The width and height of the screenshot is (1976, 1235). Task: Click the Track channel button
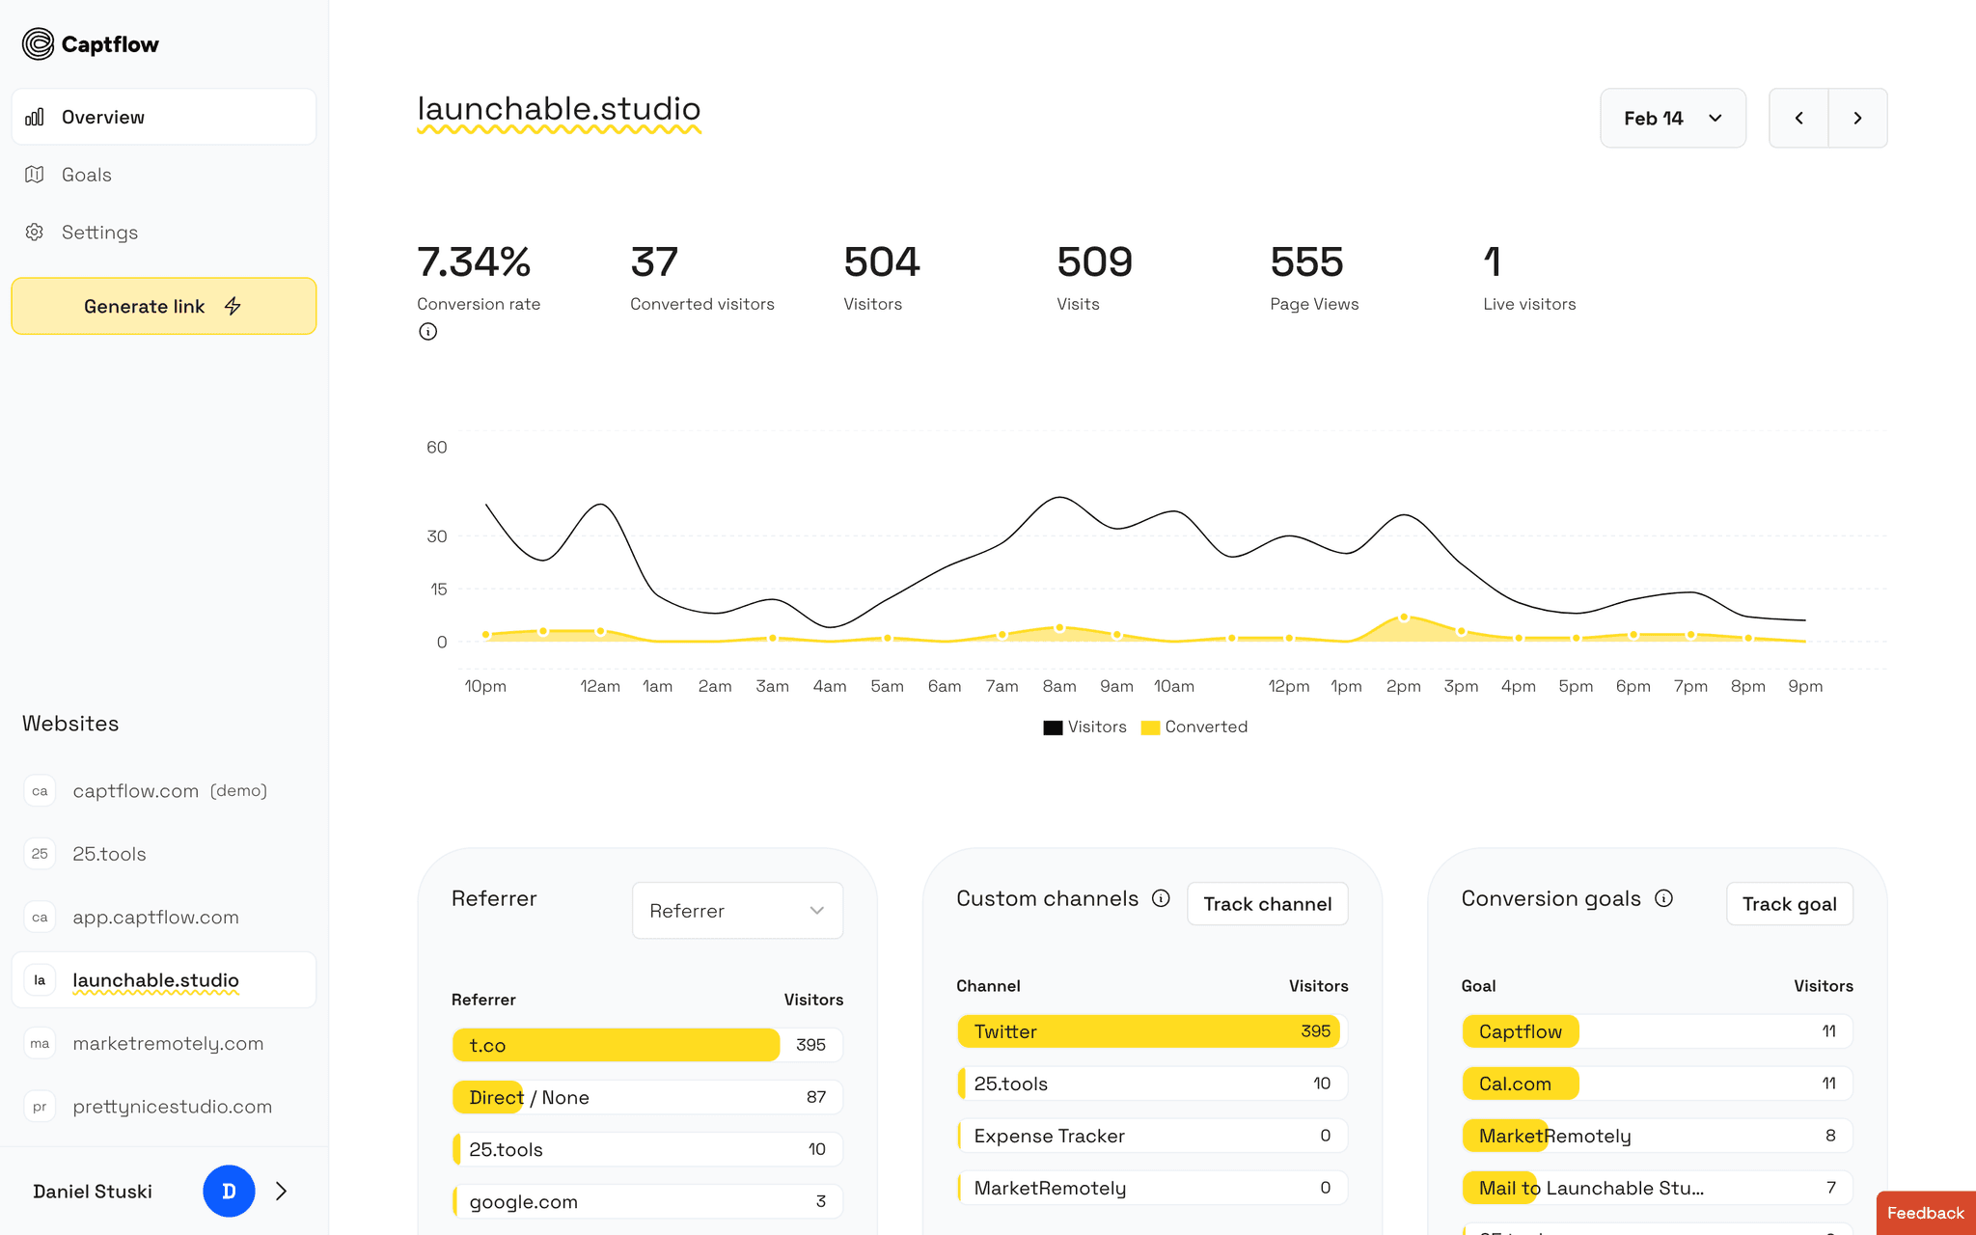(1267, 904)
